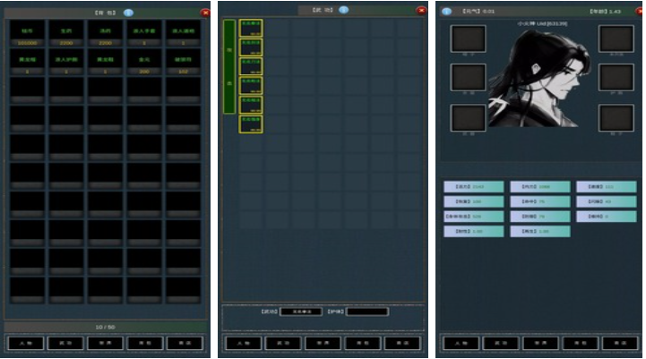This screenshot has height=359, width=646.
Task: Select the backpack item slot showing quantity 200
Action: coord(144,62)
